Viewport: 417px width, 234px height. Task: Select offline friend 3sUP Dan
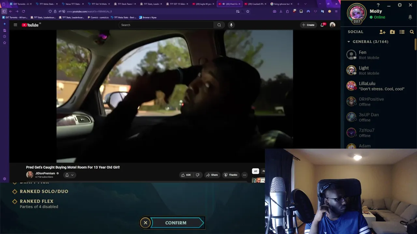378,117
